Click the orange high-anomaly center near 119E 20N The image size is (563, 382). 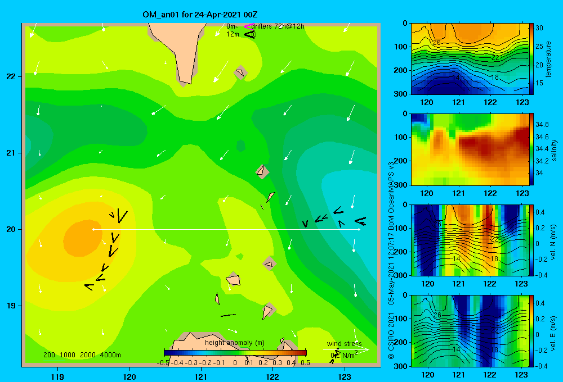[83, 238]
